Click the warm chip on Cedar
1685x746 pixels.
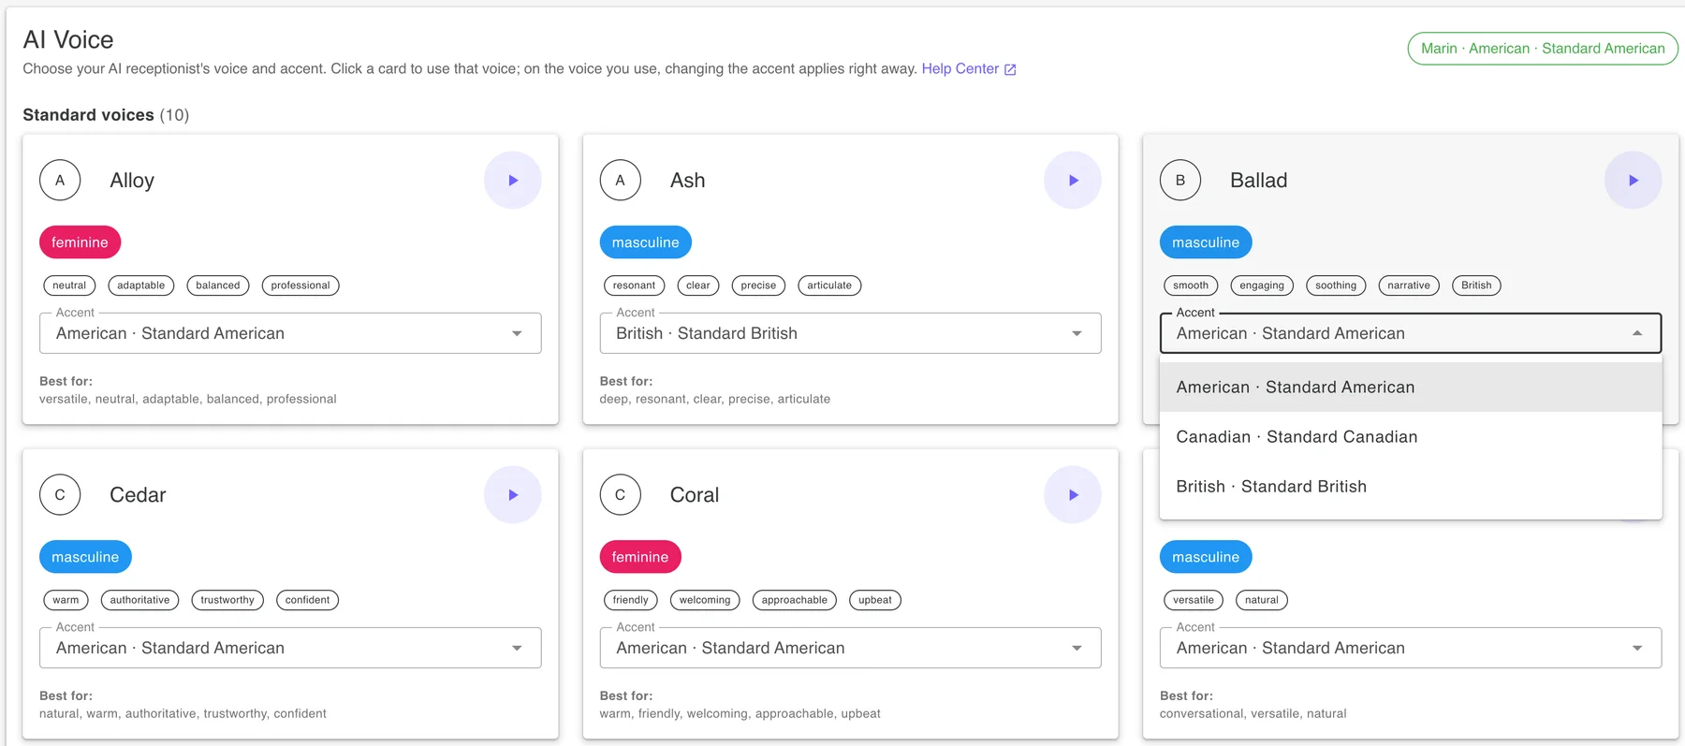(x=66, y=600)
